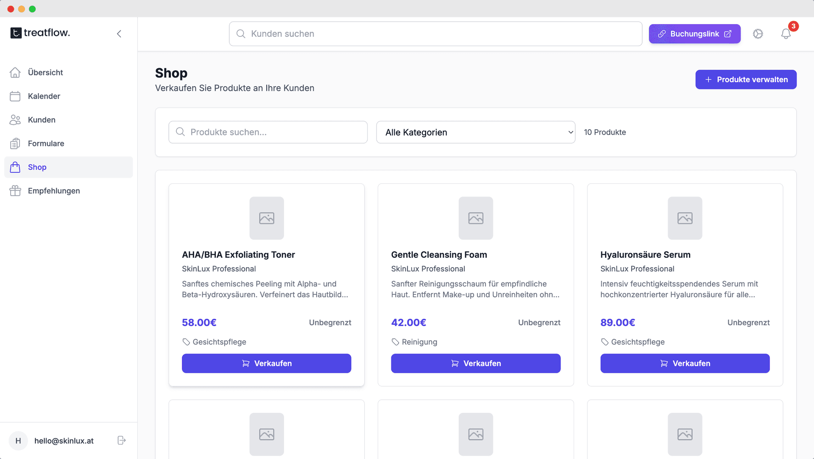This screenshot has height=459, width=814.
Task: Sell the Gentle Cleansing Foam via Verkaufen
Action: pos(476,363)
